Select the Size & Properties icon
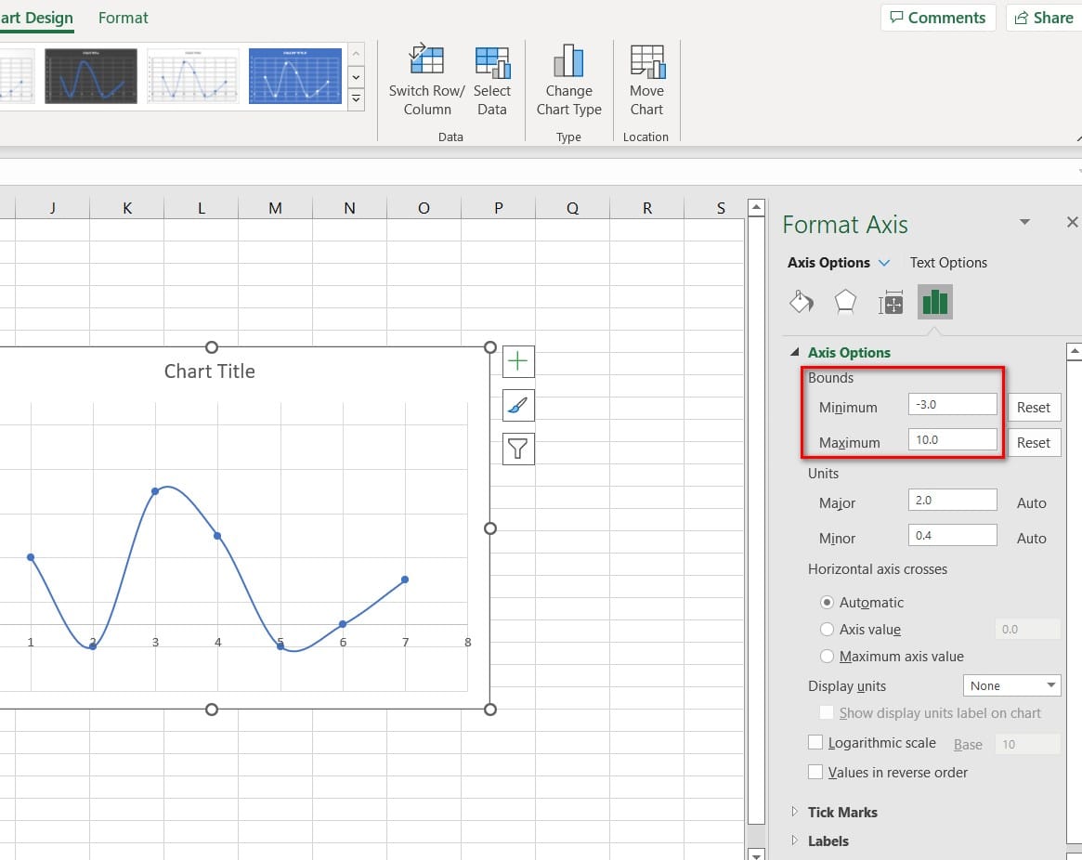Screen dimensions: 1082x860 (891, 303)
